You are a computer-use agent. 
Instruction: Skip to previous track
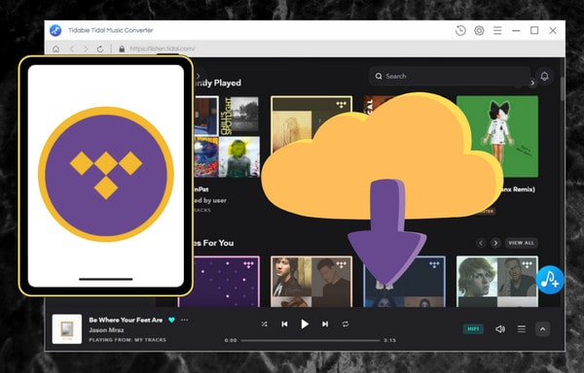(284, 324)
